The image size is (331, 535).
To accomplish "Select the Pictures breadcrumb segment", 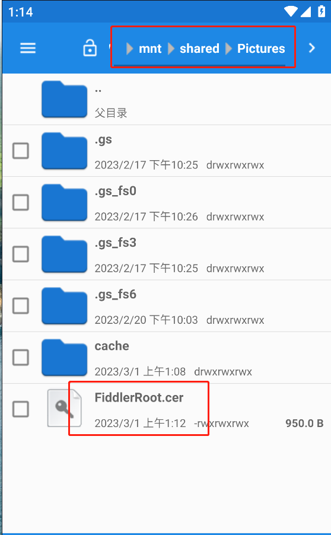I will pos(261,49).
